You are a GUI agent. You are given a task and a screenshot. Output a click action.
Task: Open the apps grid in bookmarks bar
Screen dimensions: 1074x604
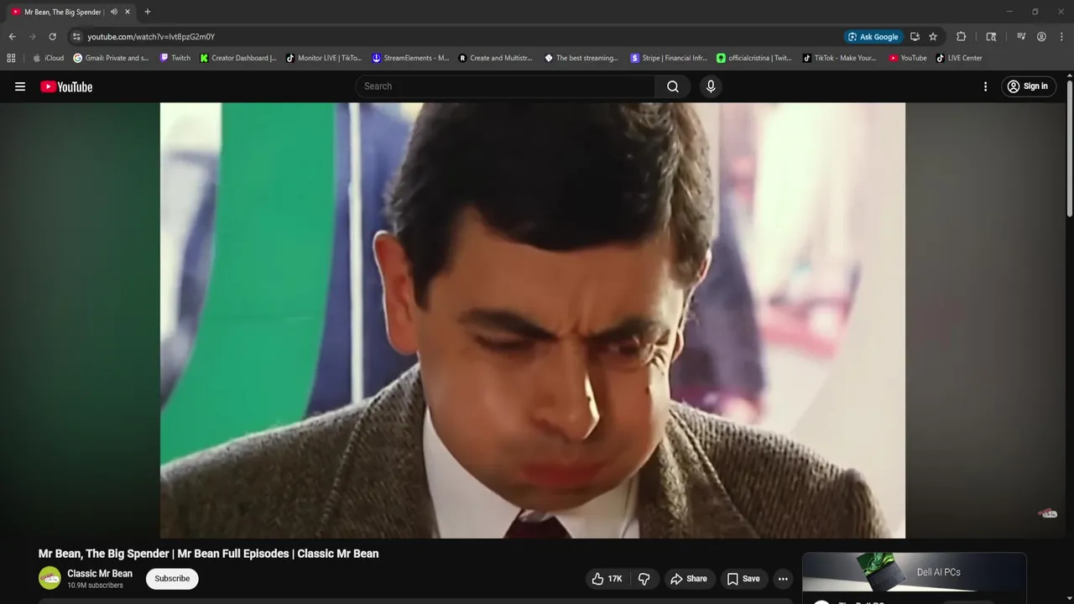(11, 58)
